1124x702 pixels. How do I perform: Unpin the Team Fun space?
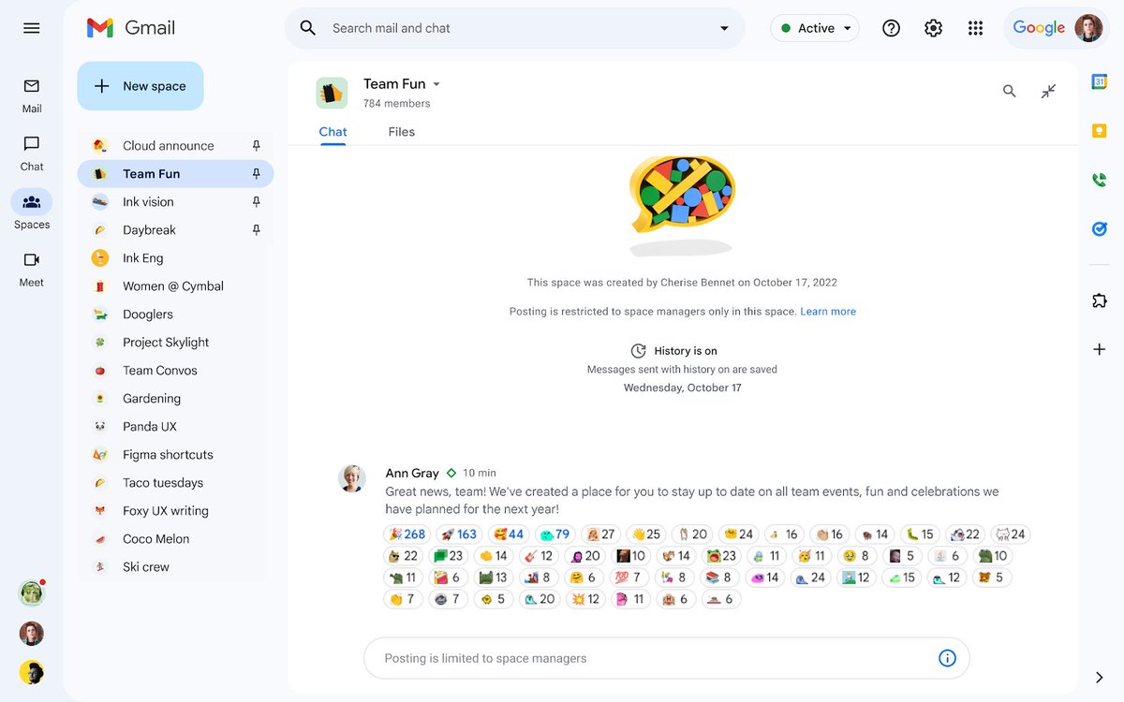click(x=255, y=173)
